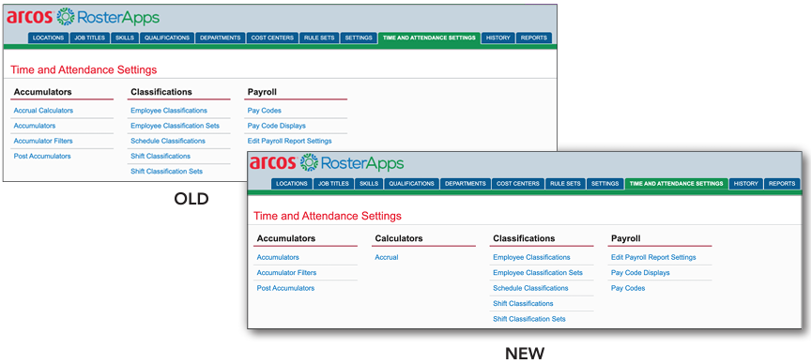Viewport: 811px width, 364px height.
Task: Open Qualifications tab in NEW window
Action: [x=412, y=184]
